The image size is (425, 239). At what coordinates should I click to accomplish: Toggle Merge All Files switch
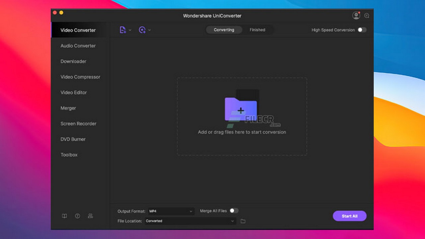pyautogui.click(x=234, y=211)
